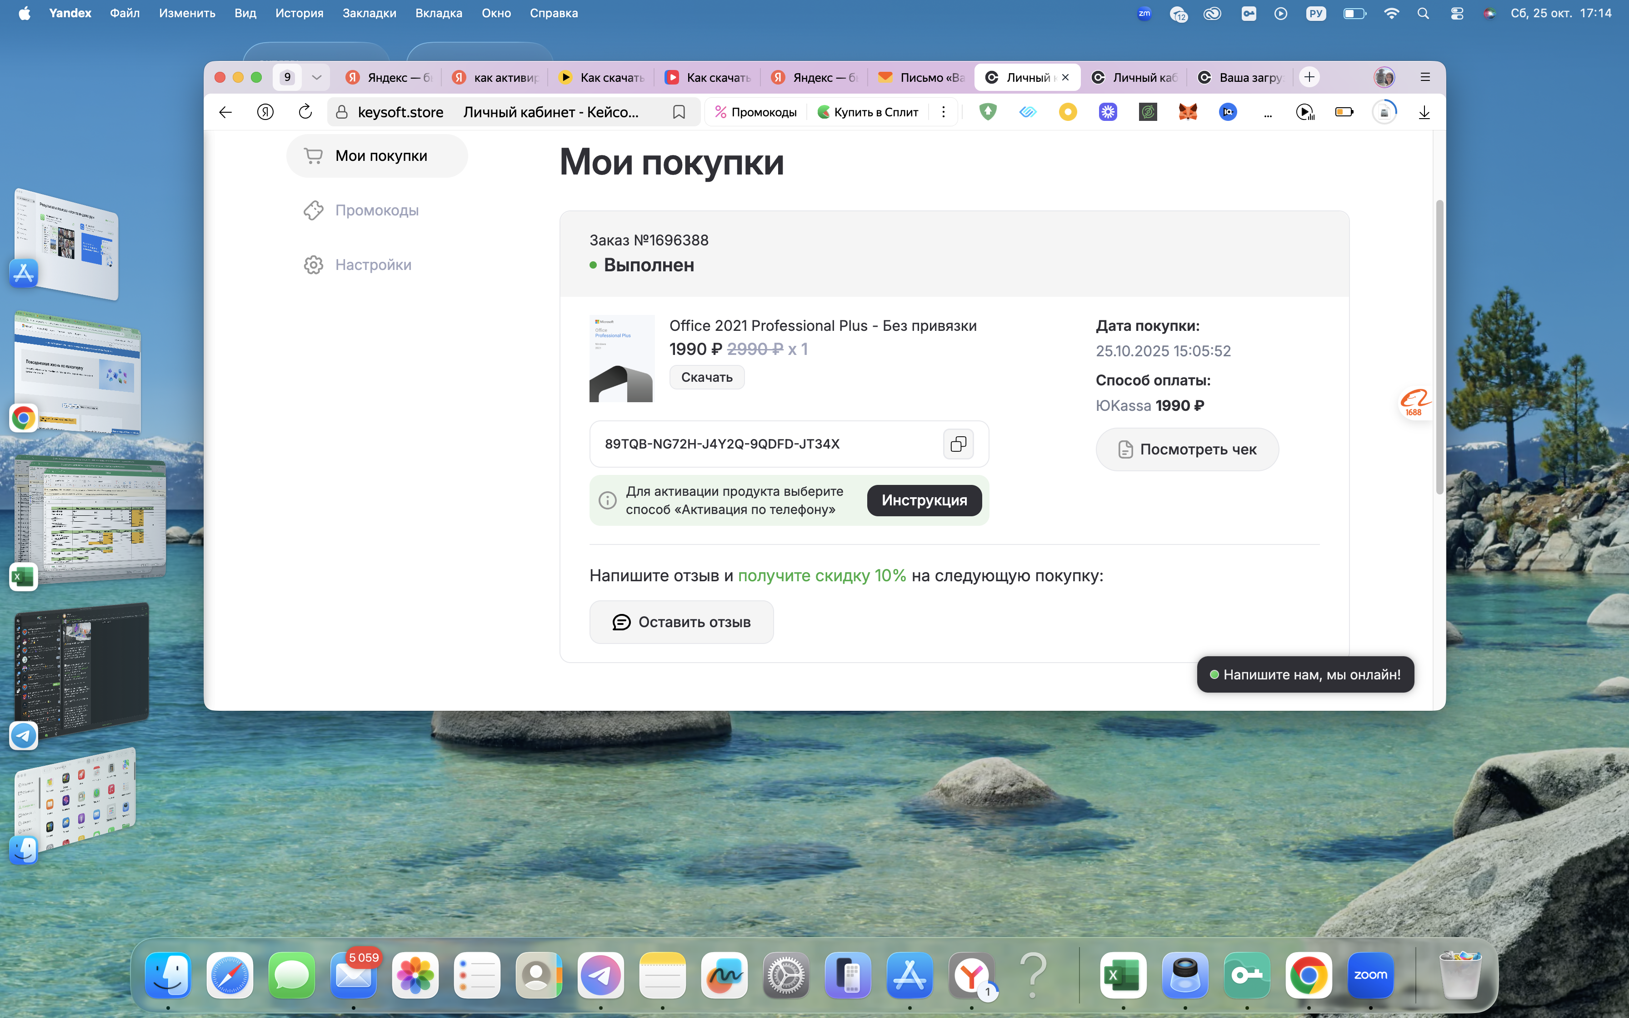Viewport: 1629px width, 1018px height.
Task: Click the bookmark icon in address bar
Action: [679, 112]
